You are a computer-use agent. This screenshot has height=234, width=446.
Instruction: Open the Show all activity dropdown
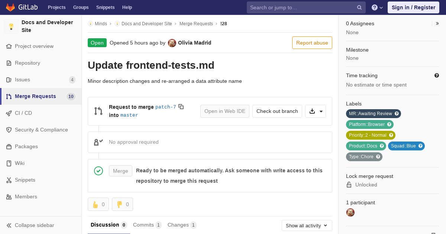(x=307, y=225)
